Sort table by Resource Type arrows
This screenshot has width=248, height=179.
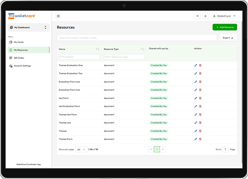[143, 49]
